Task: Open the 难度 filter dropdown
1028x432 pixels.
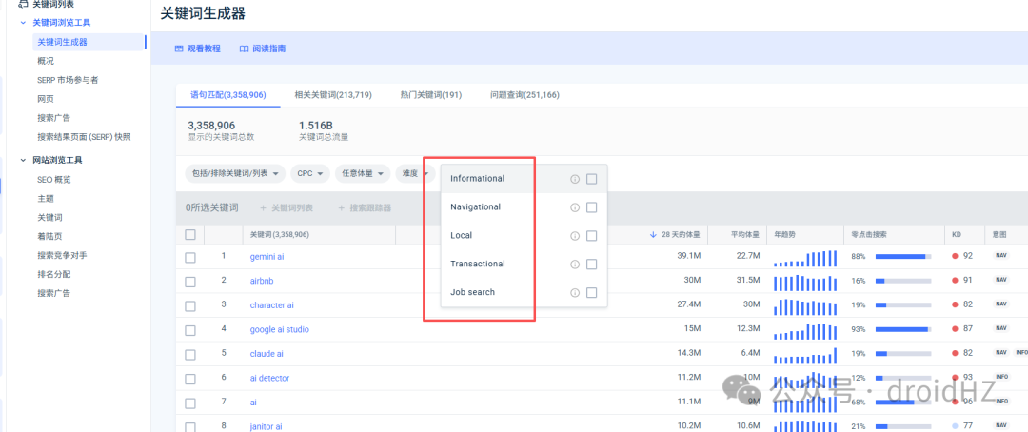Action: coord(416,174)
